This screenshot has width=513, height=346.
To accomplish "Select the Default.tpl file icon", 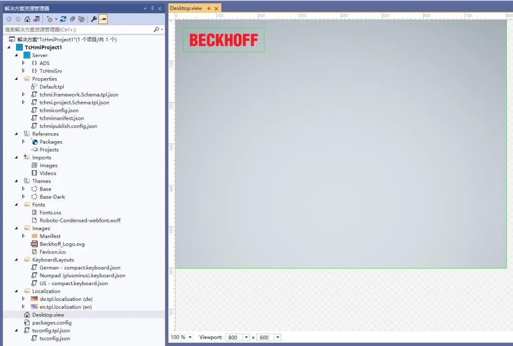I will point(34,86).
